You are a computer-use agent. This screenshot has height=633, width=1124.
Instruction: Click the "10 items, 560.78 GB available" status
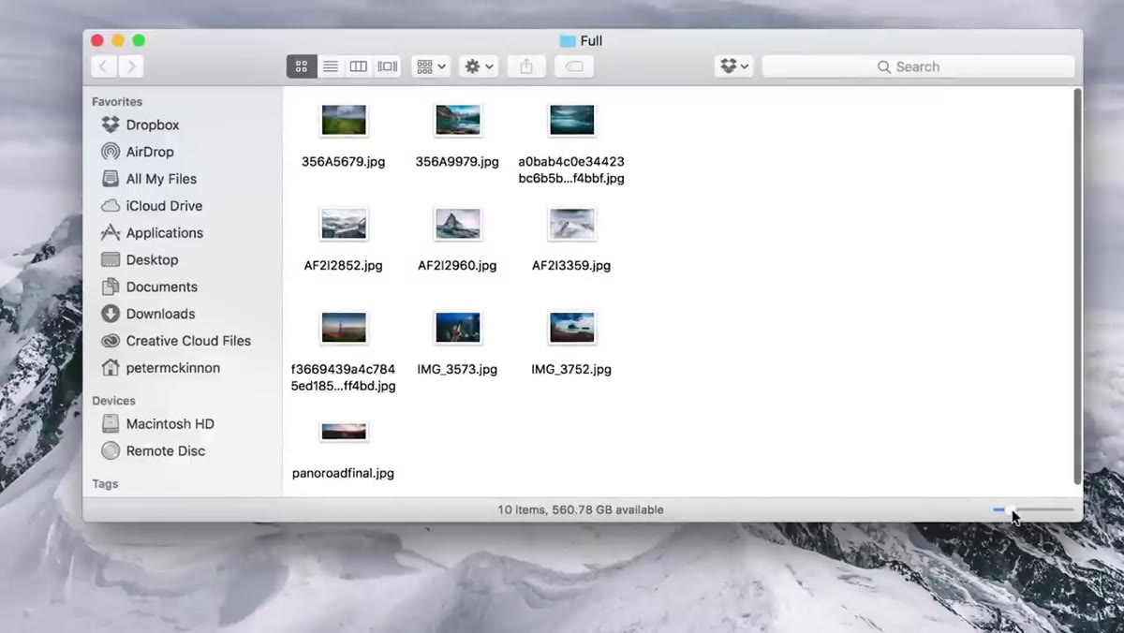pyautogui.click(x=581, y=510)
